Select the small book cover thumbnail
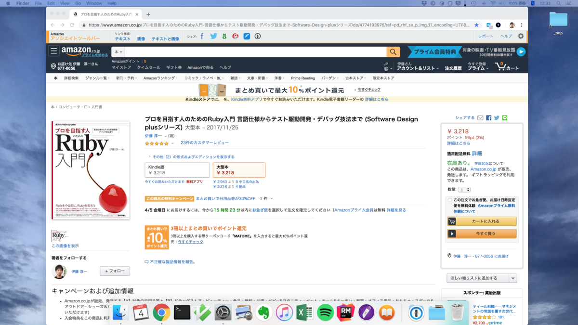 pos(60,236)
